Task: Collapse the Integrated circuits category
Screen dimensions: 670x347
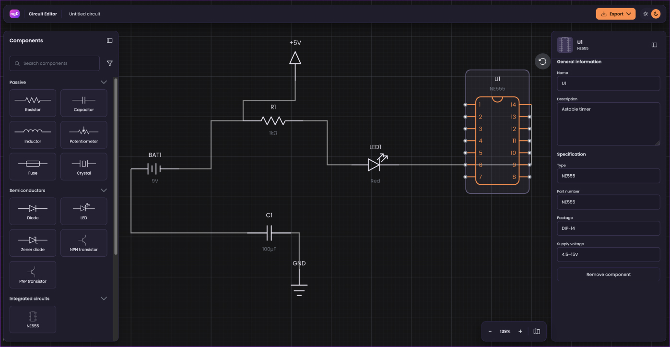Action: pyautogui.click(x=104, y=299)
